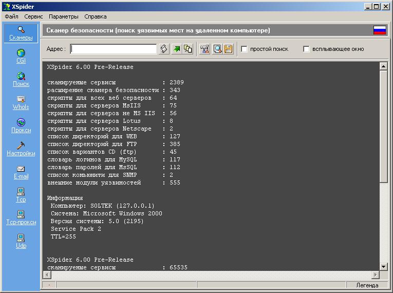Open the E-mail envelope tool
This screenshot has width=393, height=293.
point(21,172)
